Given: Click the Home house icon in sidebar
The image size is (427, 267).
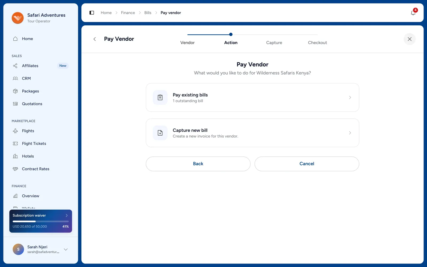Looking at the screenshot, I should click(x=15, y=39).
